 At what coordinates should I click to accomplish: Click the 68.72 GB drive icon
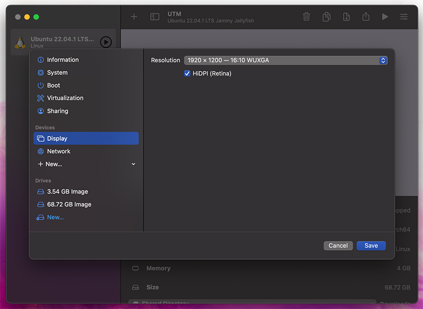coord(41,204)
